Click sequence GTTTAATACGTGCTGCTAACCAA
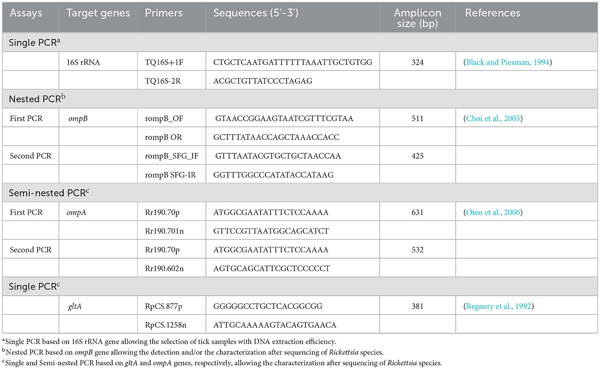Viewport: 600px width, 369px height. click(278, 155)
